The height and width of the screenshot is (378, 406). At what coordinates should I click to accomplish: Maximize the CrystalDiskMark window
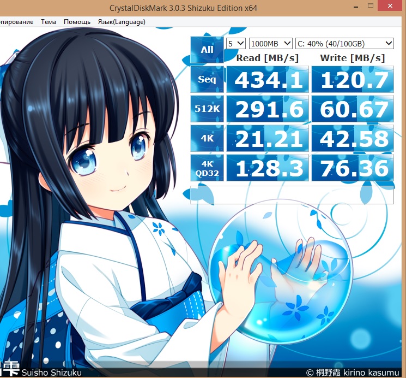[x=371, y=5]
